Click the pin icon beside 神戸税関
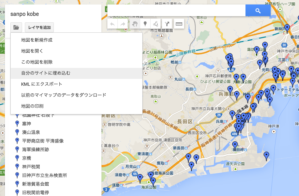This screenshot has height=196, width=299. [17, 167]
